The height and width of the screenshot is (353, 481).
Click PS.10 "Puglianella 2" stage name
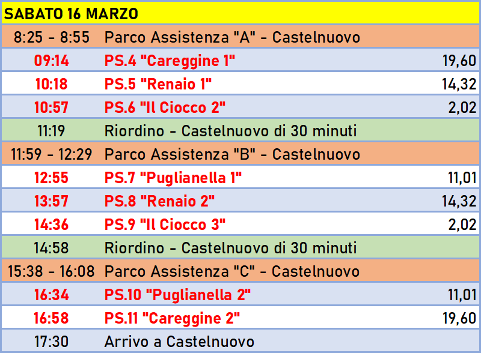click(x=177, y=295)
